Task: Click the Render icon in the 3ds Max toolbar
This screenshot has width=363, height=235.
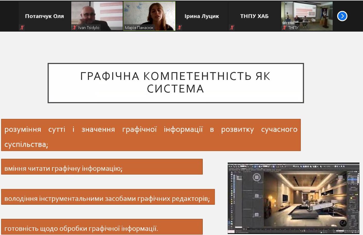Action: pyautogui.click(x=343, y=166)
